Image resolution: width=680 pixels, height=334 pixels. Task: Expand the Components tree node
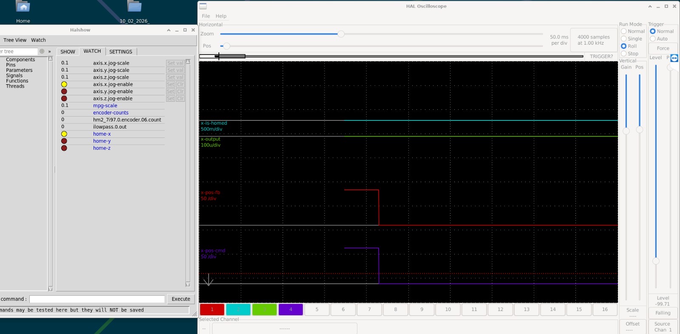(x=20, y=60)
